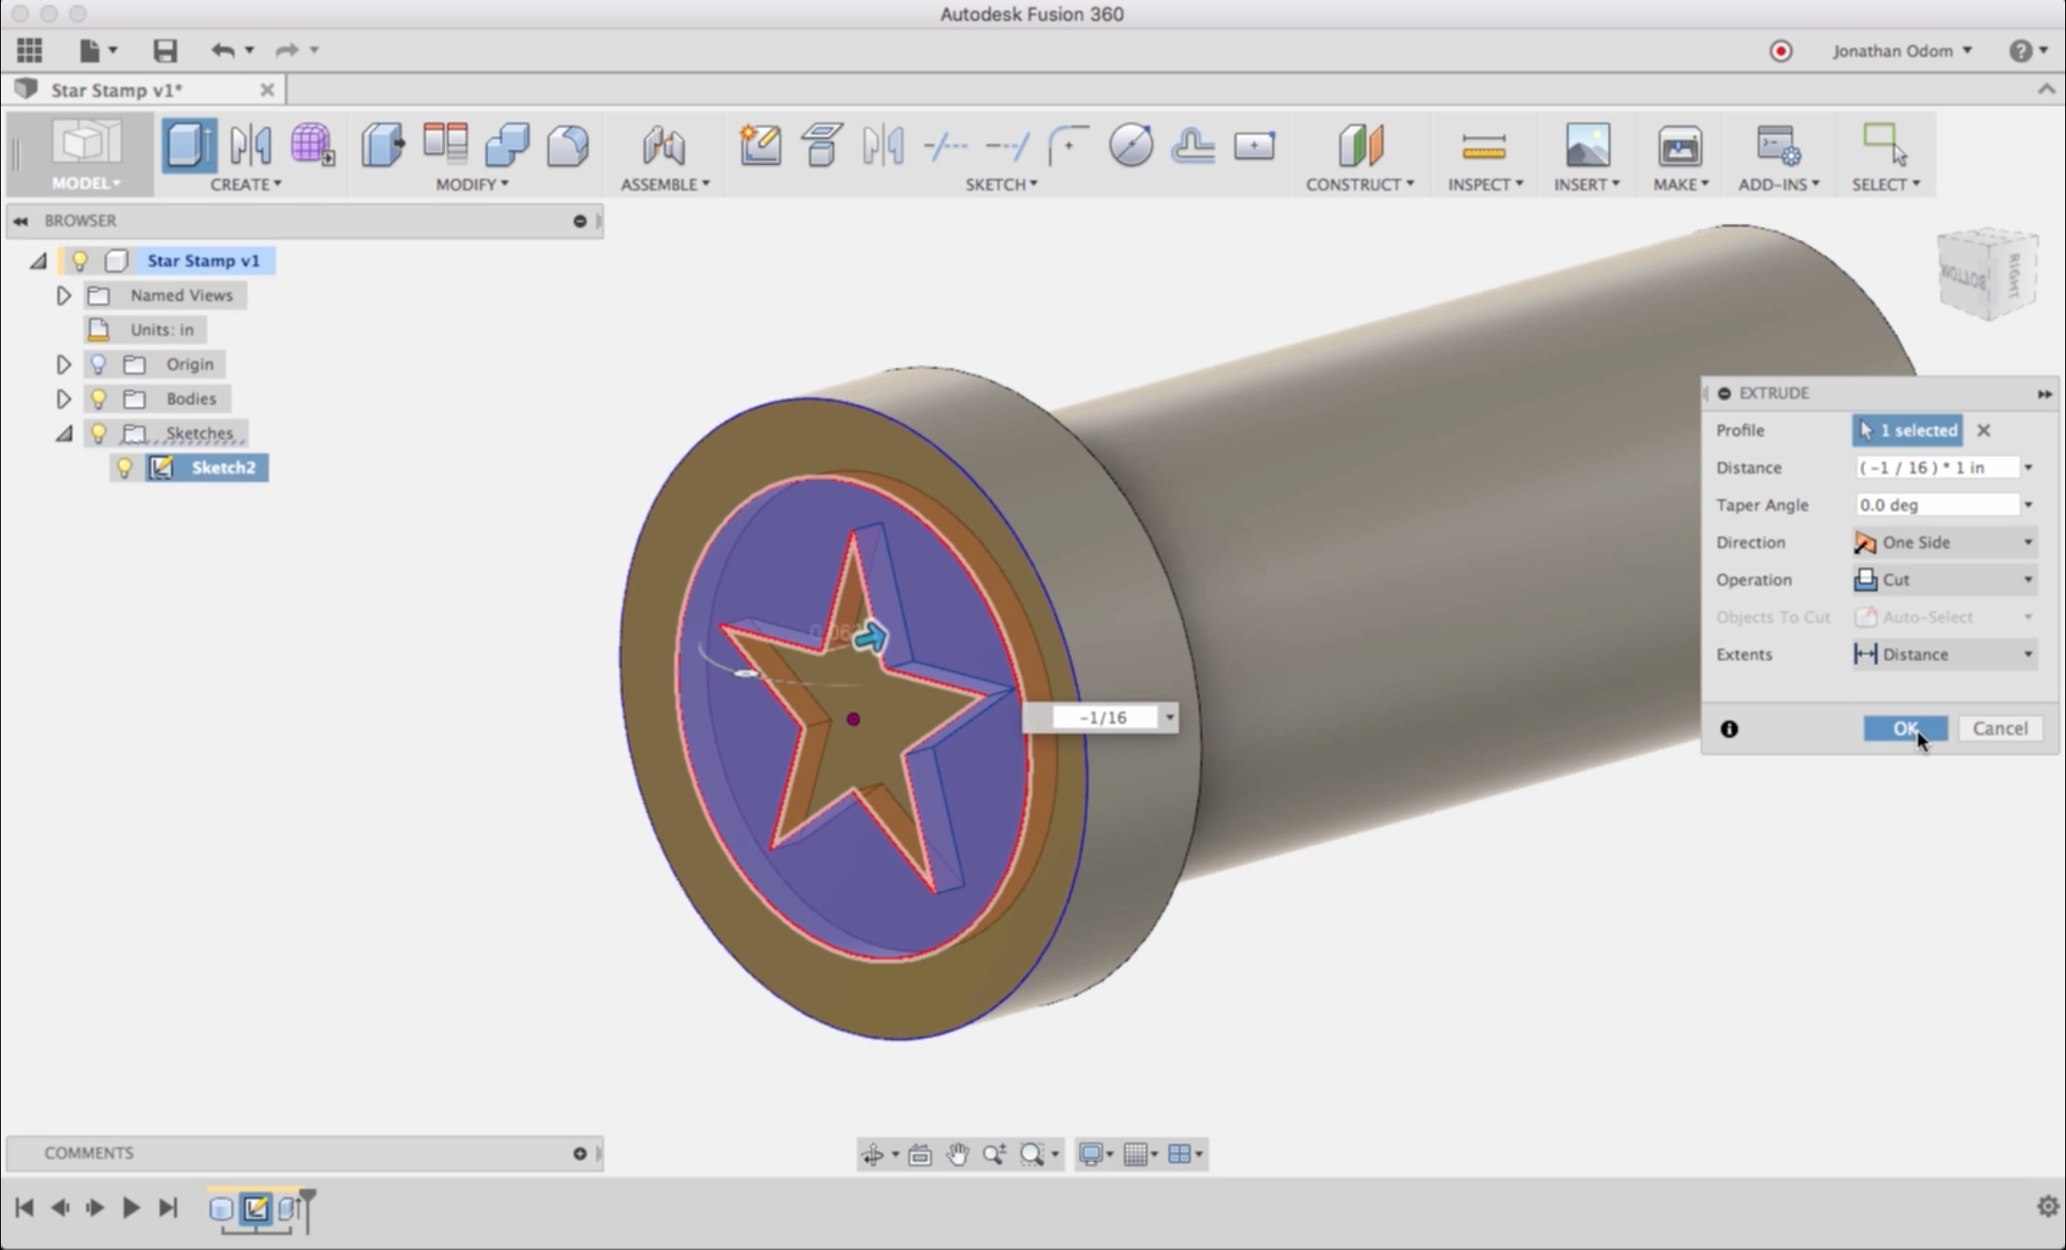The image size is (2066, 1250).
Task: Open the CONSTRUCT menu
Action: tap(1359, 184)
